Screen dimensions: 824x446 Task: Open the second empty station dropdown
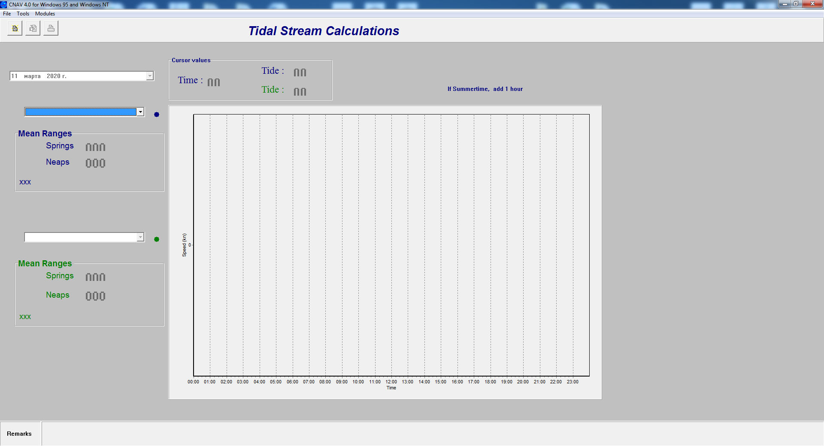[140, 237]
